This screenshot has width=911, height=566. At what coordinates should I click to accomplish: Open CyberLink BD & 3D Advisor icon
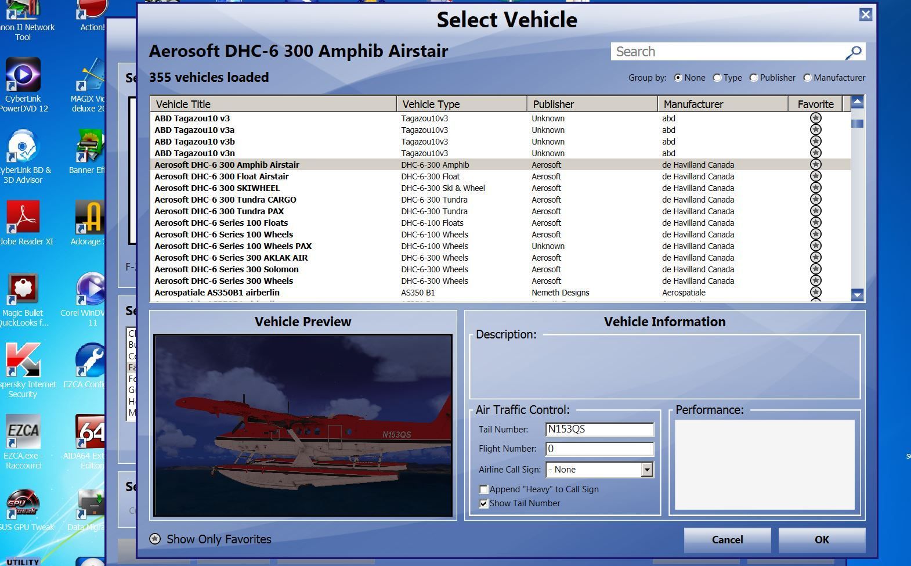tap(23, 157)
